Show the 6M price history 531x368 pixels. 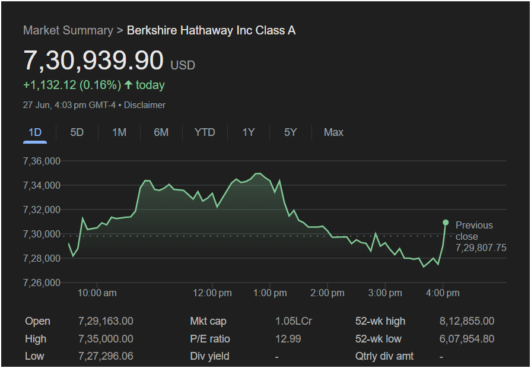coord(161,132)
